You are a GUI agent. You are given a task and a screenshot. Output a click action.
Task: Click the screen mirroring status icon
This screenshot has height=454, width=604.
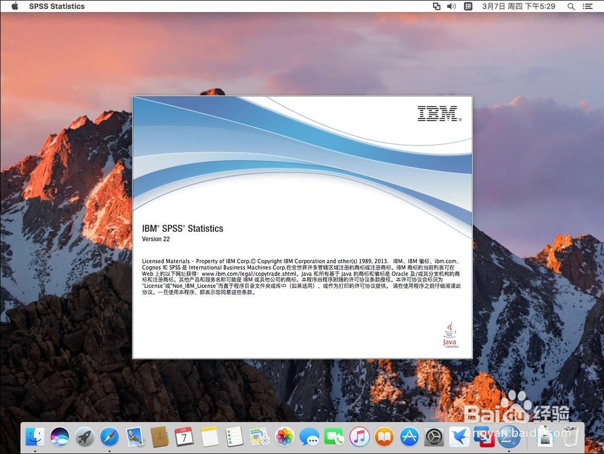[x=437, y=6]
